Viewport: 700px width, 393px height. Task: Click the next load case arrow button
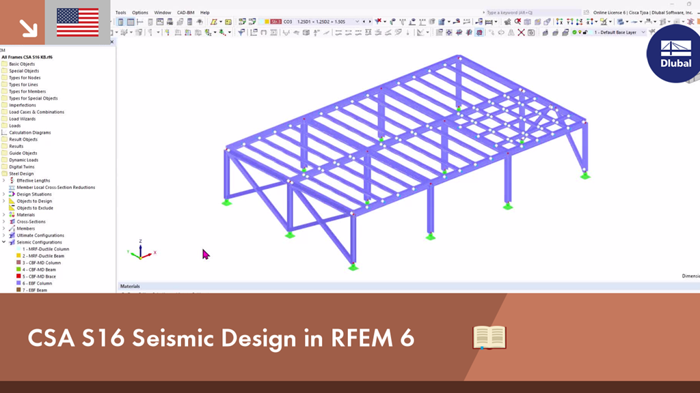(370, 22)
